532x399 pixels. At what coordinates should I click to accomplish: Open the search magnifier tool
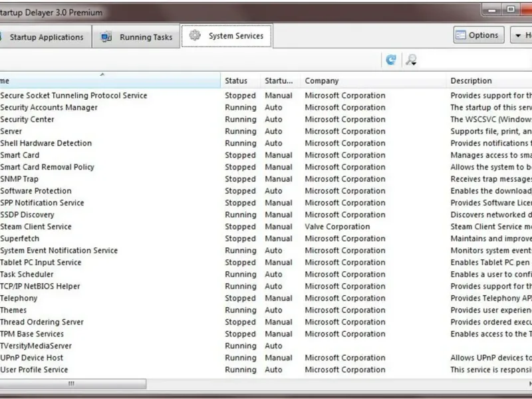(411, 60)
